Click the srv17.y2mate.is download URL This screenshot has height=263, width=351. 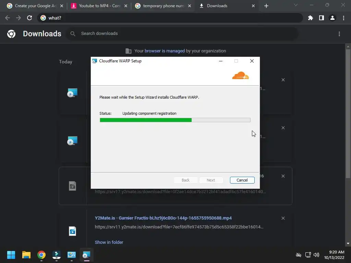(x=180, y=192)
